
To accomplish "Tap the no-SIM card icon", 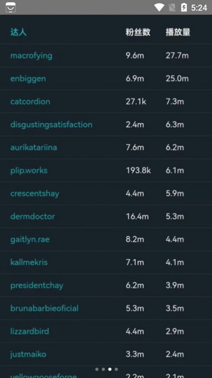I will pyautogui.click(x=172, y=7).
